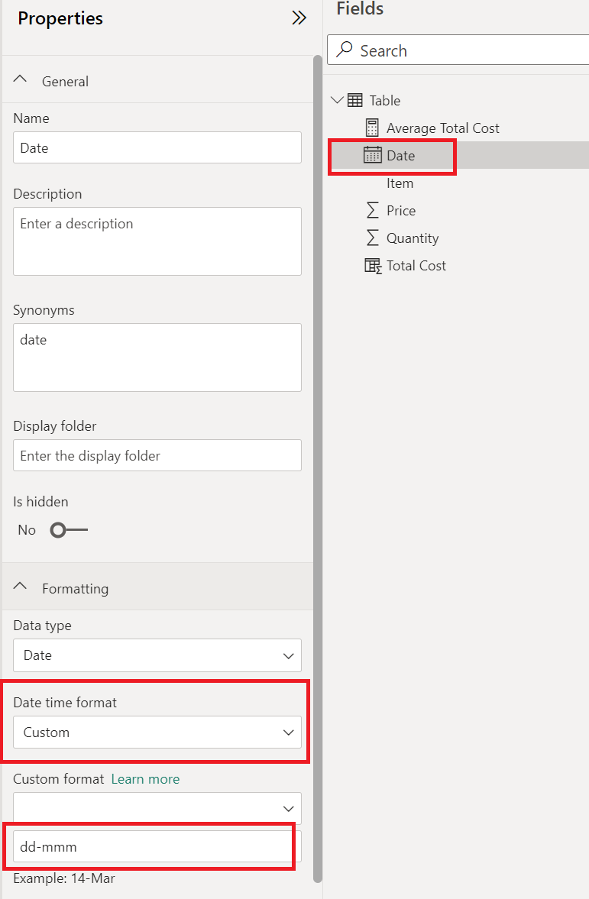Viewport: 589px width, 899px height.
Task: Select the Quantity field
Action: [413, 238]
